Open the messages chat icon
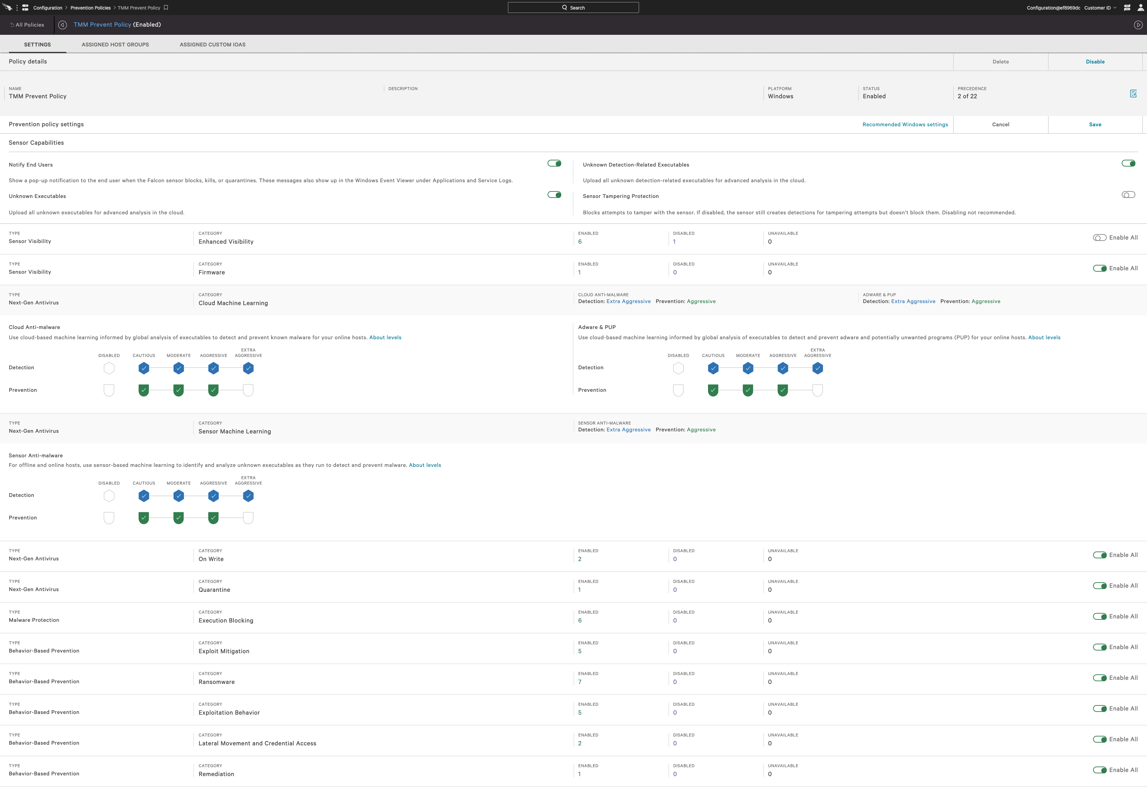The width and height of the screenshot is (1147, 787). 1127,8
